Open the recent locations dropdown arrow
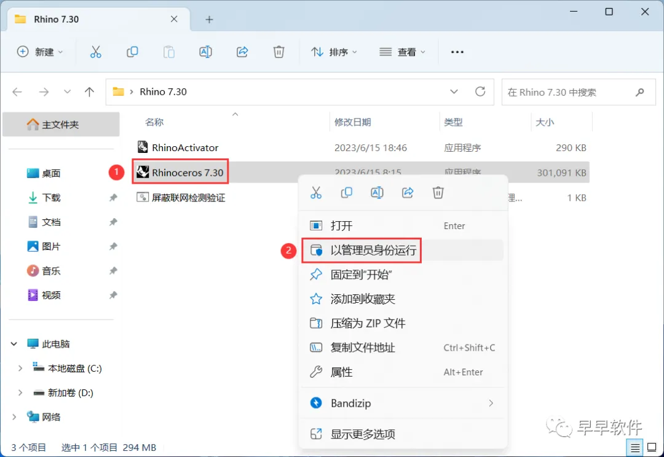 [67, 92]
